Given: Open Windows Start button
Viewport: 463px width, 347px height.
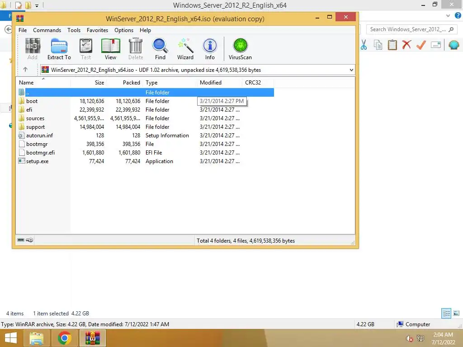Looking at the screenshot, I should point(11,338).
